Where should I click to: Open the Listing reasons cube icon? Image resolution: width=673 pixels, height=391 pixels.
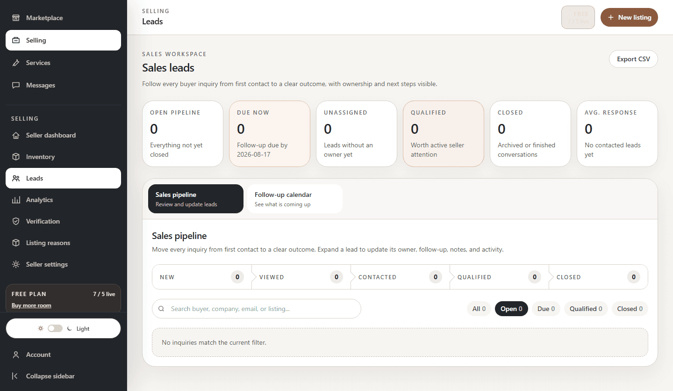pyautogui.click(x=16, y=243)
